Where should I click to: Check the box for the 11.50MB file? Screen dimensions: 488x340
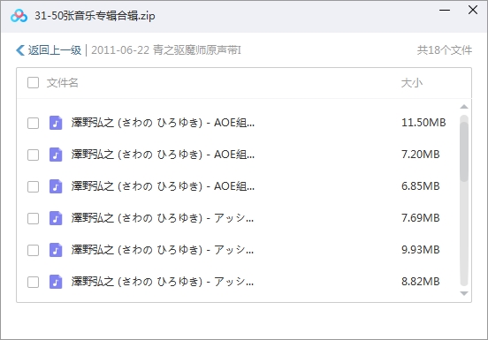tap(33, 123)
